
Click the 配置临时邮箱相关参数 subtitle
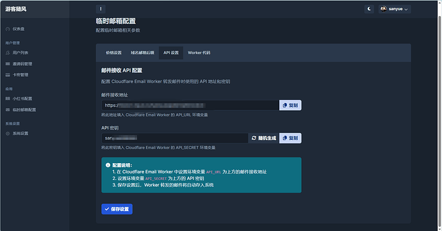[x=118, y=30]
